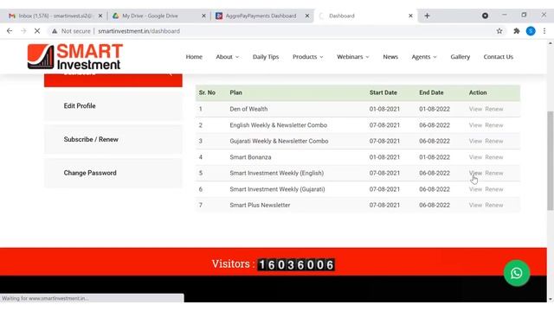Image resolution: width=554 pixels, height=311 pixels.
Task: Click the recording indicator icon in title bar
Action: pos(485,16)
